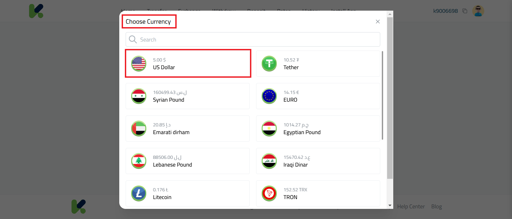Pick the Iraqi Dinar currency
Screen dimensions: 512x219
(x=317, y=161)
